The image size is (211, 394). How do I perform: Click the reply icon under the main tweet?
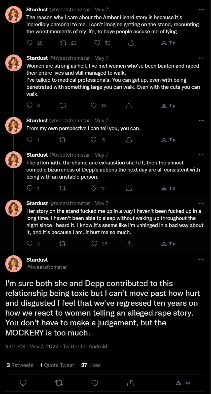pos(23,383)
